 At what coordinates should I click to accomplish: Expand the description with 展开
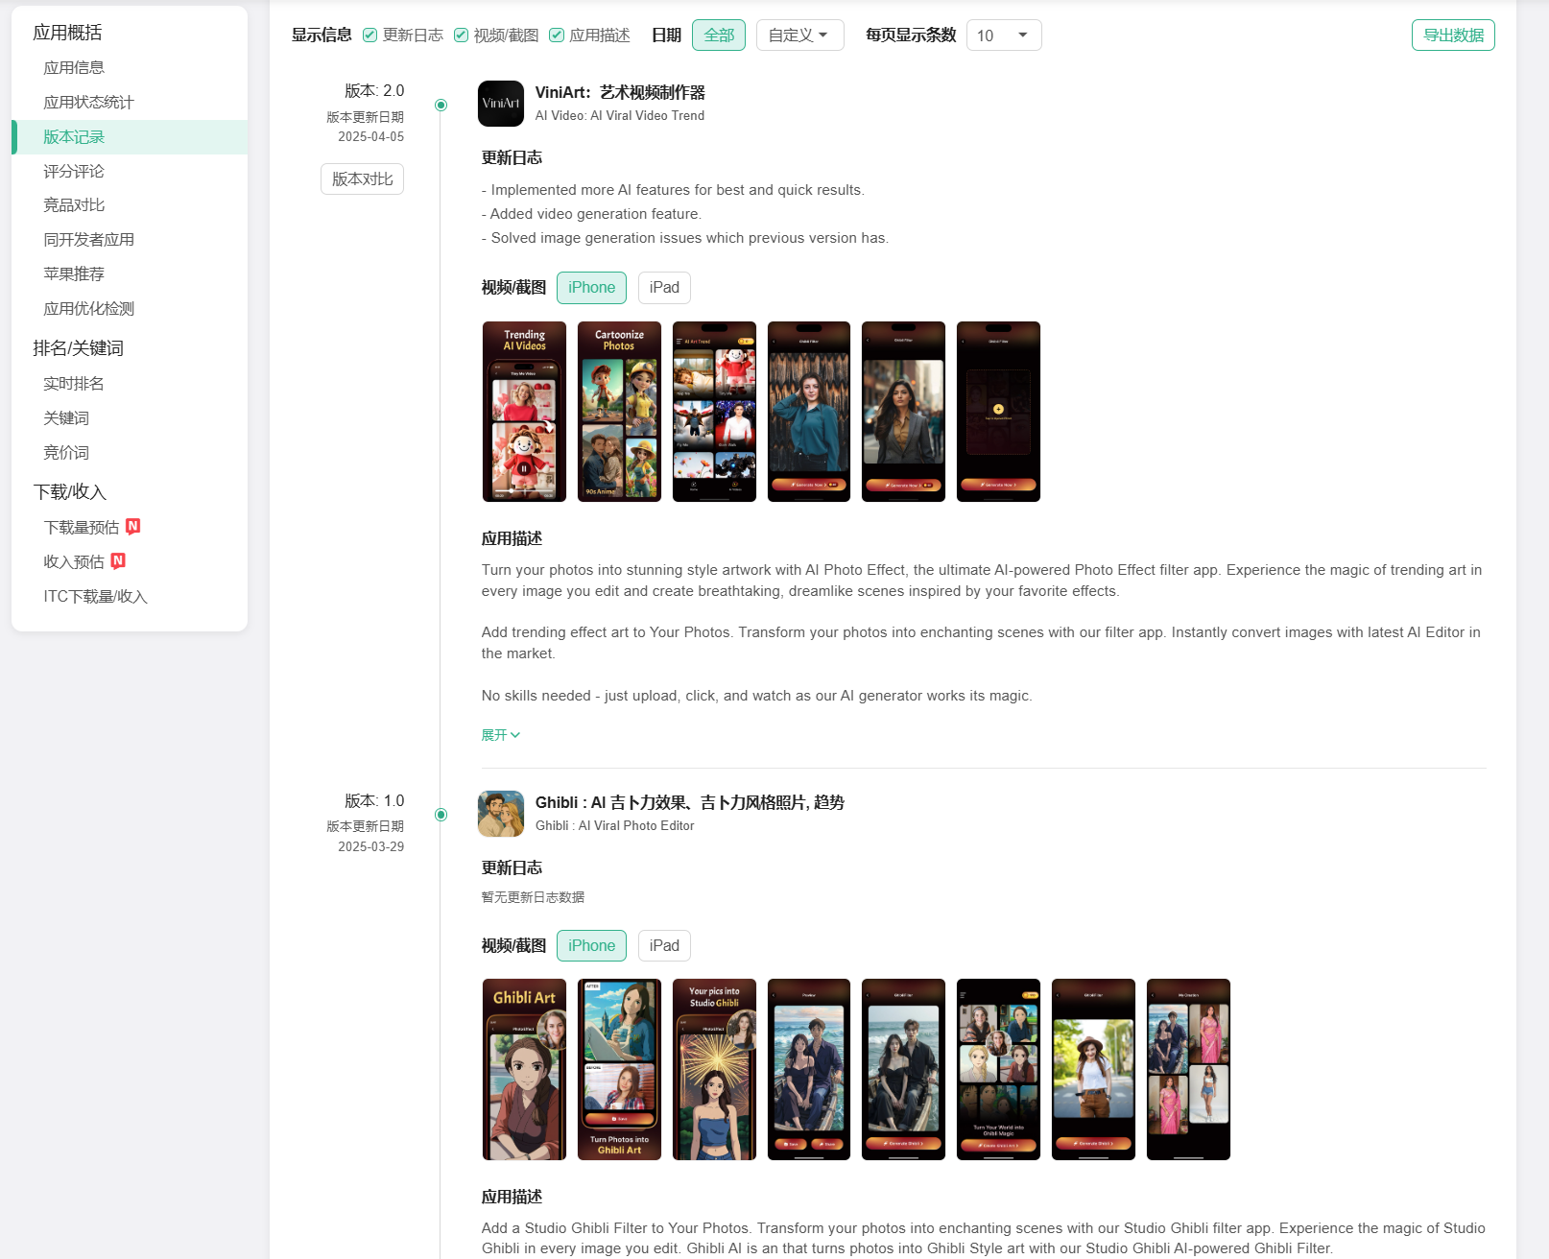pyautogui.click(x=500, y=735)
